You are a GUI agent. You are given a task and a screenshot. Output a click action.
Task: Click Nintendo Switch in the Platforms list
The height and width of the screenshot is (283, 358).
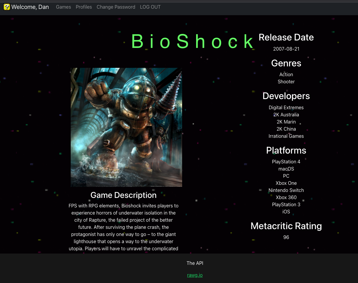(x=286, y=190)
